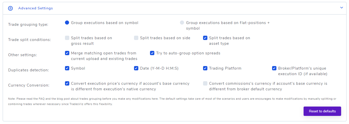Select Group executions based on flat-positions
349x124 pixels.
182,23
